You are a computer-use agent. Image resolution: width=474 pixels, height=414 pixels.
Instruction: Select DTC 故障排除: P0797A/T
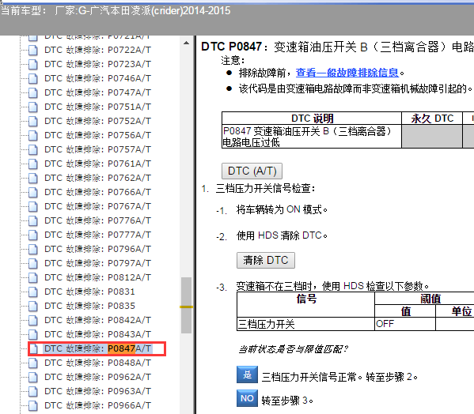click(97, 263)
